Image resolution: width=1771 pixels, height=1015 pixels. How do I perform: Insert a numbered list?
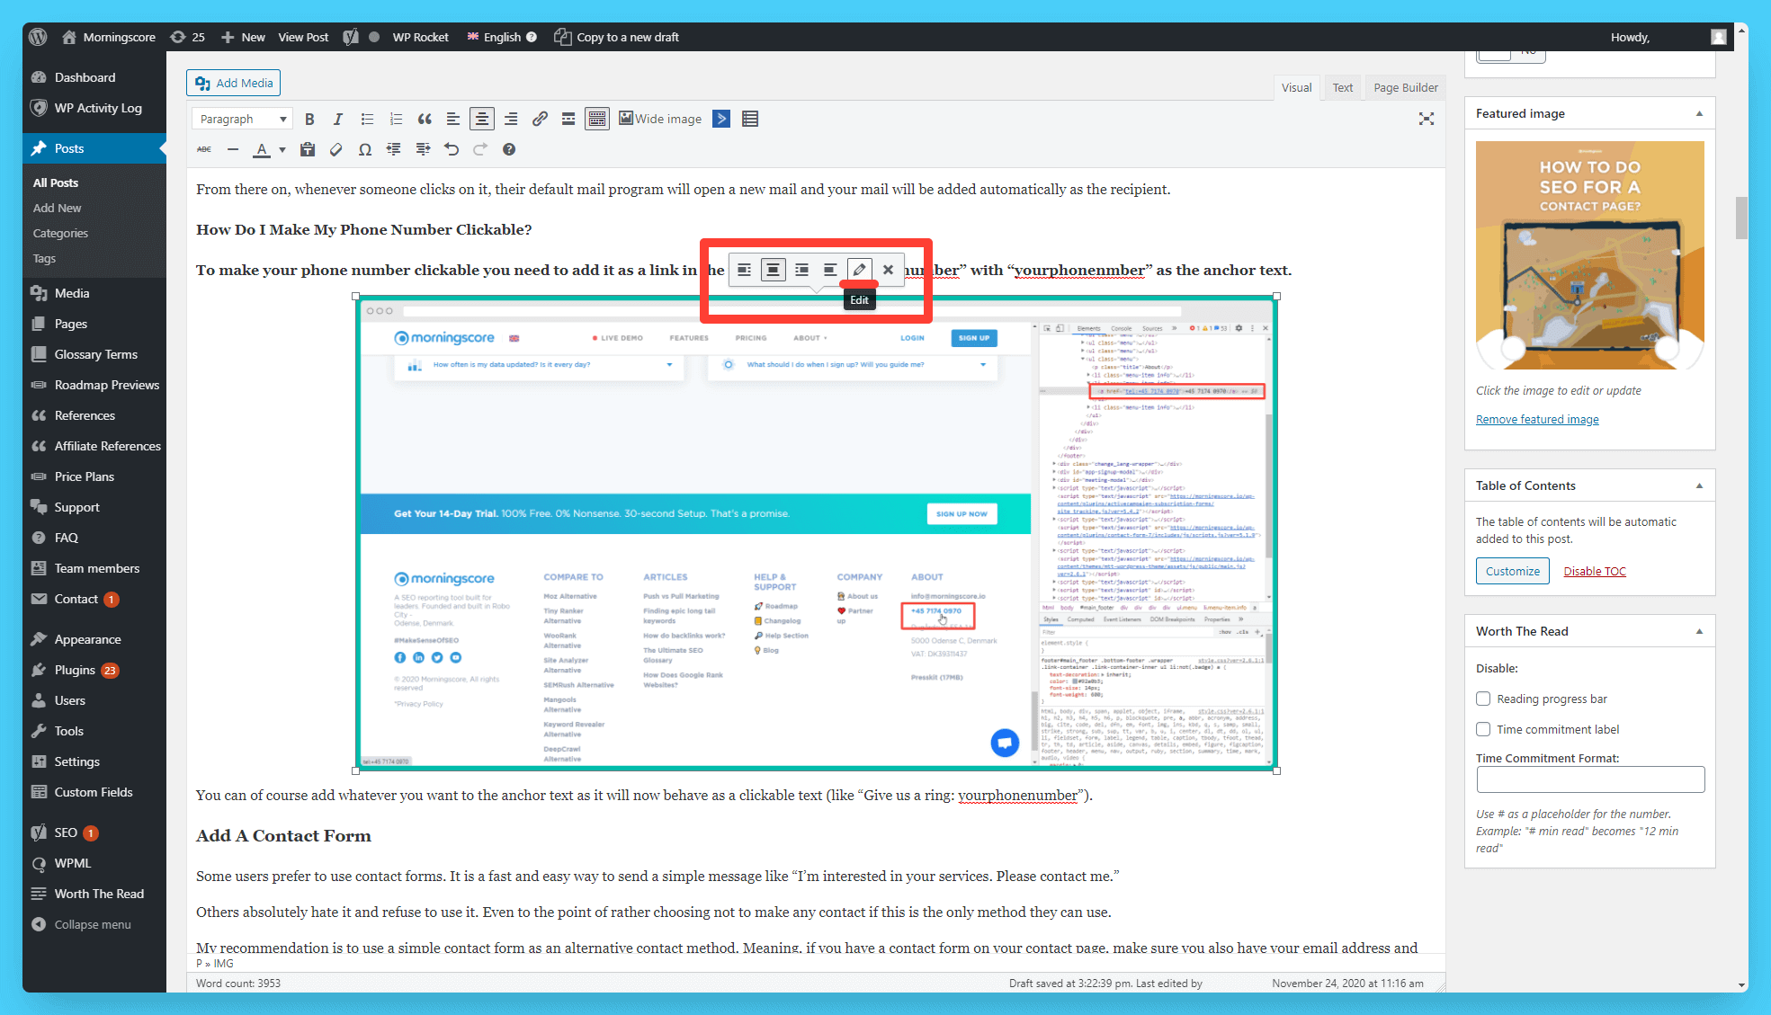coord(396,120)
